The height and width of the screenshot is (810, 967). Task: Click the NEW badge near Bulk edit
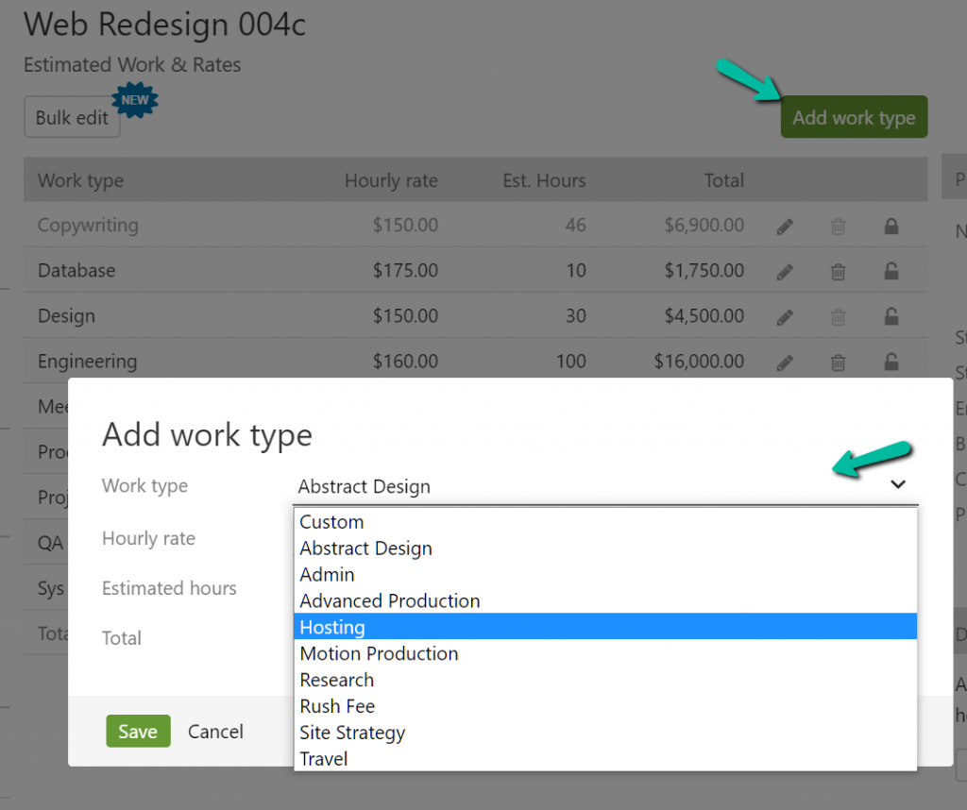tap(135, 99)
